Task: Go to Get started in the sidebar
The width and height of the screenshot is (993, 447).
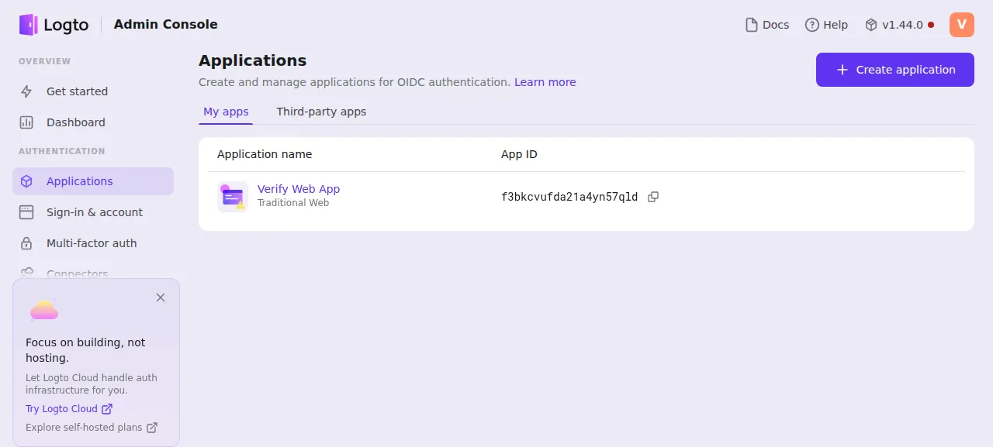Action: click(x=93, y=91)
